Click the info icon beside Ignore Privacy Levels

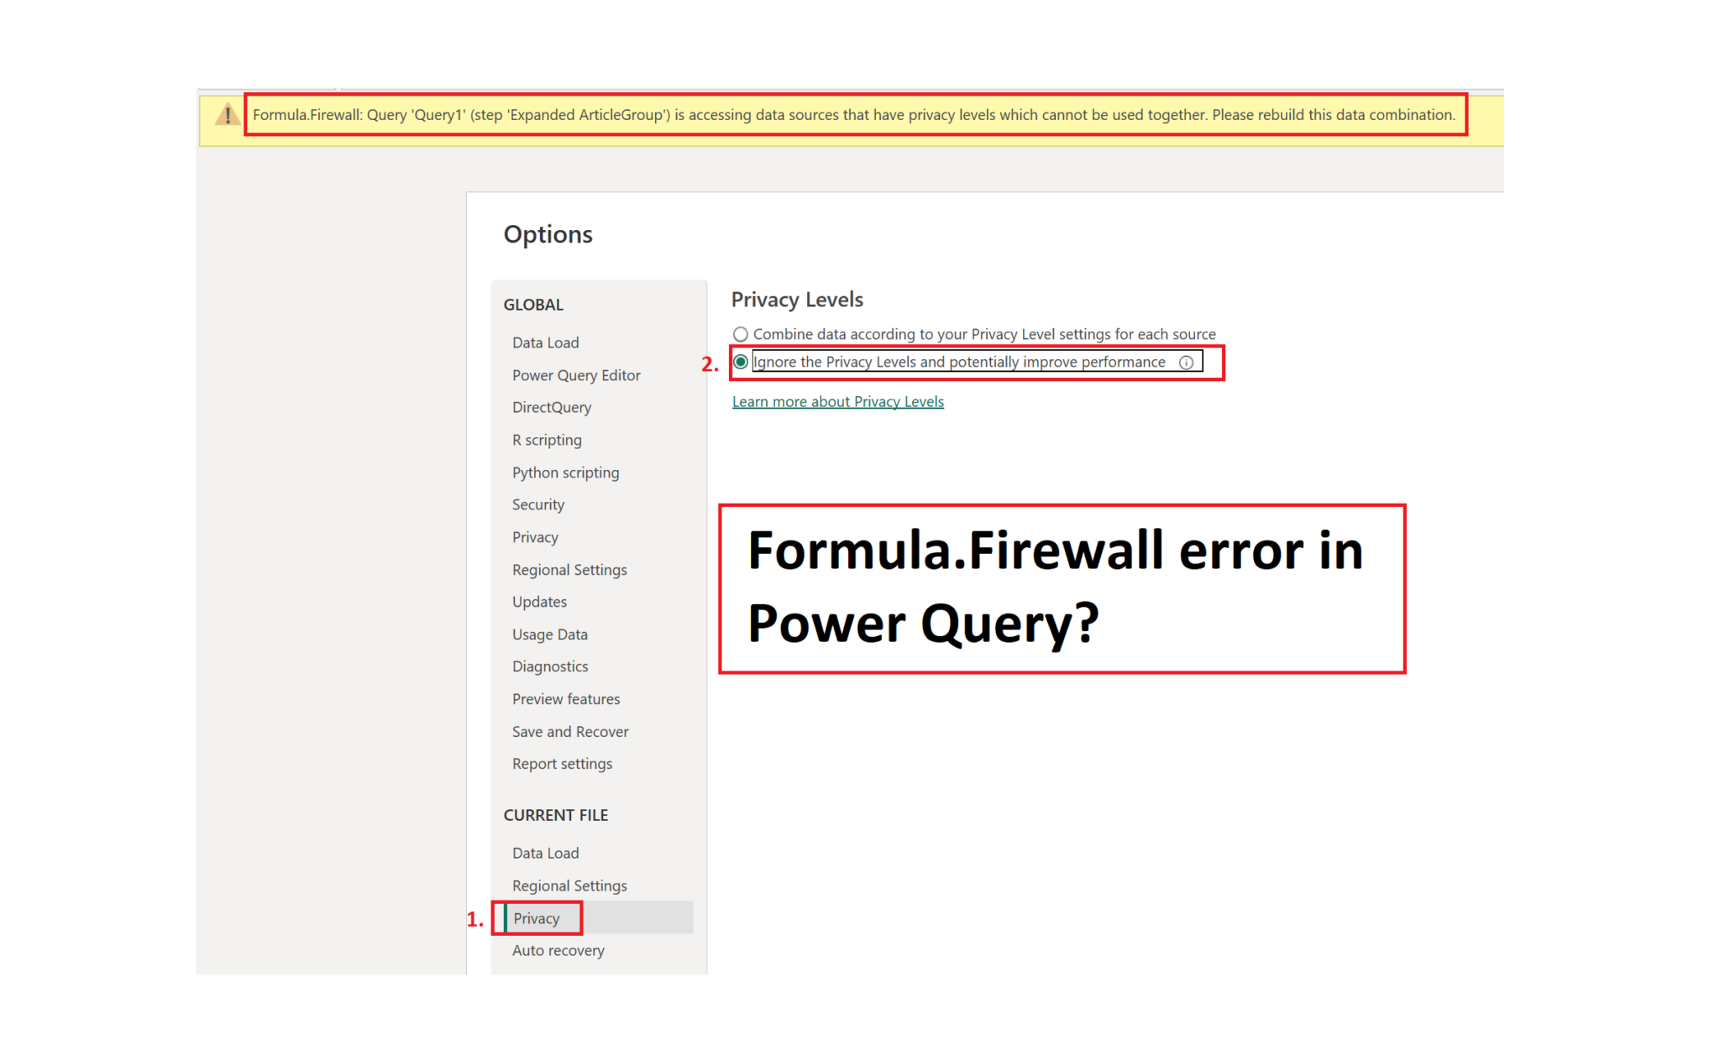tap(1186, 363)
